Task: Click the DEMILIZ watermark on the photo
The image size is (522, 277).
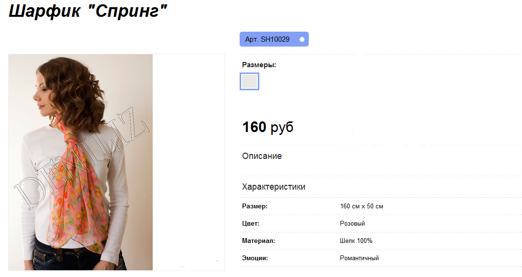Action: click(x=82, y=158)
